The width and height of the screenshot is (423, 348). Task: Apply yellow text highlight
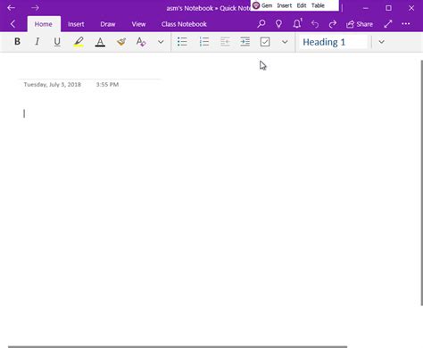tap(79, 42)
